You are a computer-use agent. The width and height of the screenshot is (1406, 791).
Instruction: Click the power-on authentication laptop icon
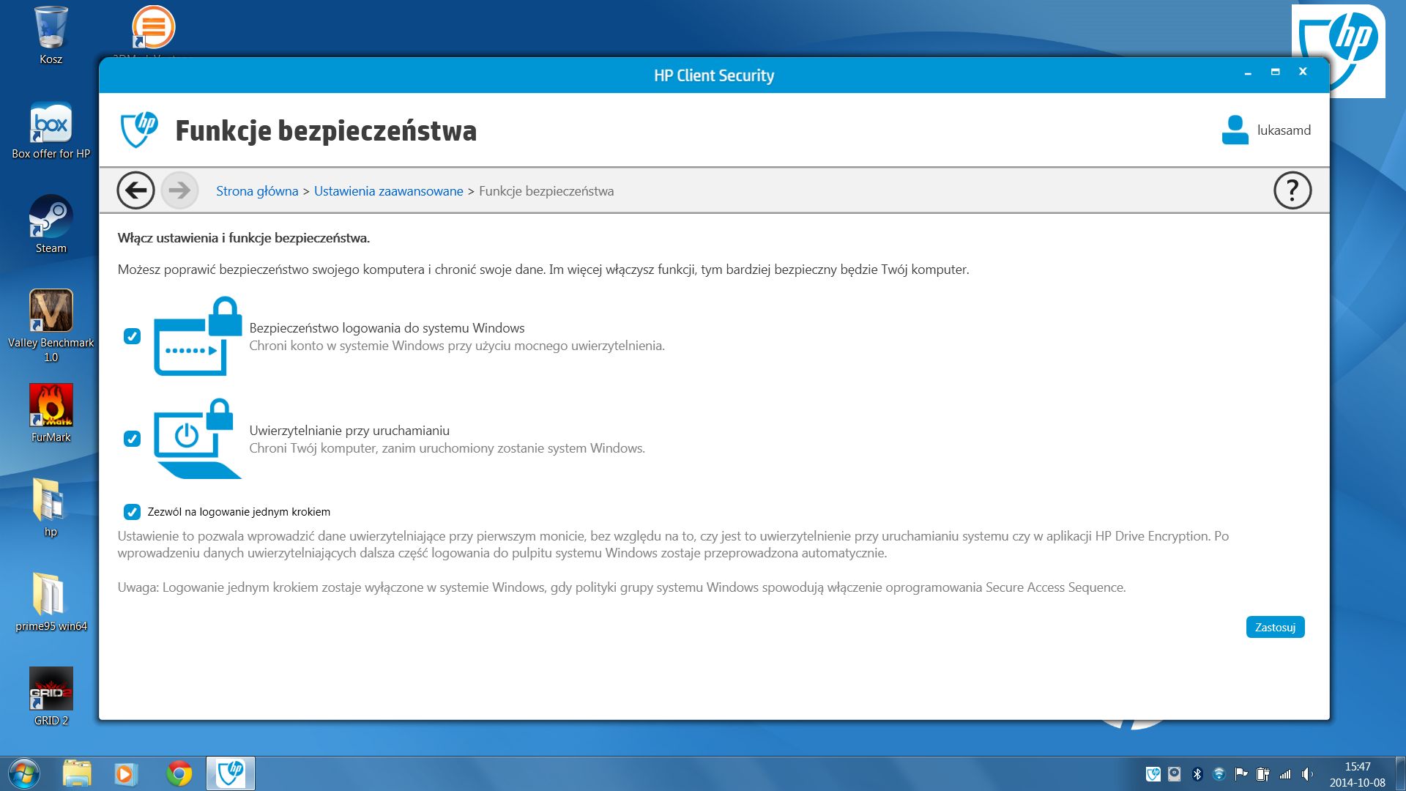(196, 439)
